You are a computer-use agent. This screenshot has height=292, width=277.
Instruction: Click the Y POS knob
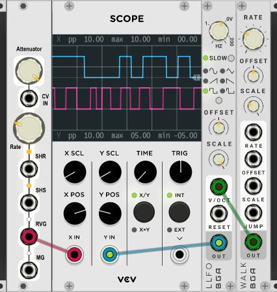(x=110, y=213)
